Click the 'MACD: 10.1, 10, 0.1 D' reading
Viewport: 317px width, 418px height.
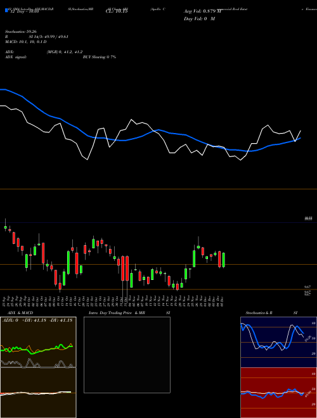pos(26,42)
